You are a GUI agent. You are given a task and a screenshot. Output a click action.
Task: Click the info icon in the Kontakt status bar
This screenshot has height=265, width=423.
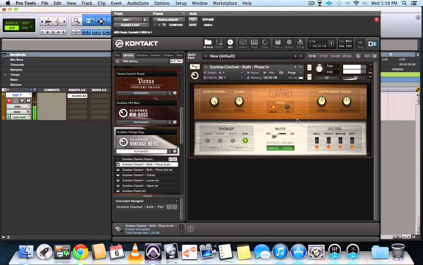click(x=190, y=229)
